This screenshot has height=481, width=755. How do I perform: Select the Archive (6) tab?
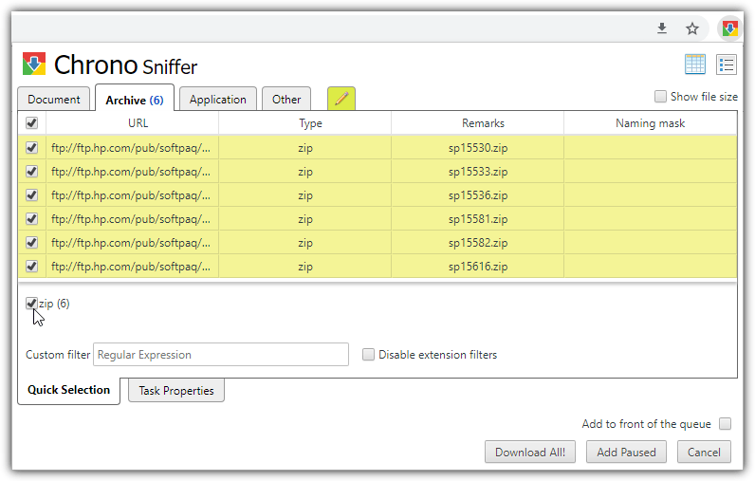click(135, 100)
